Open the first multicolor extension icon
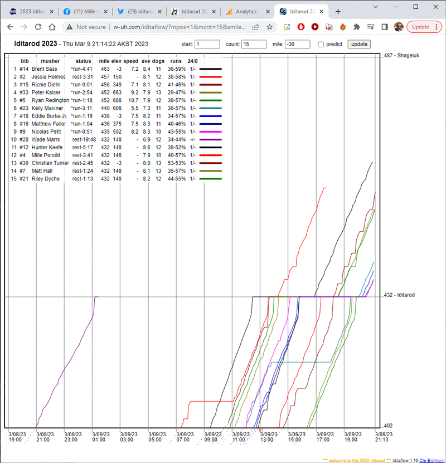Image resolution: width=446 pixels, height=463 pixels. [x=287, y=27]
